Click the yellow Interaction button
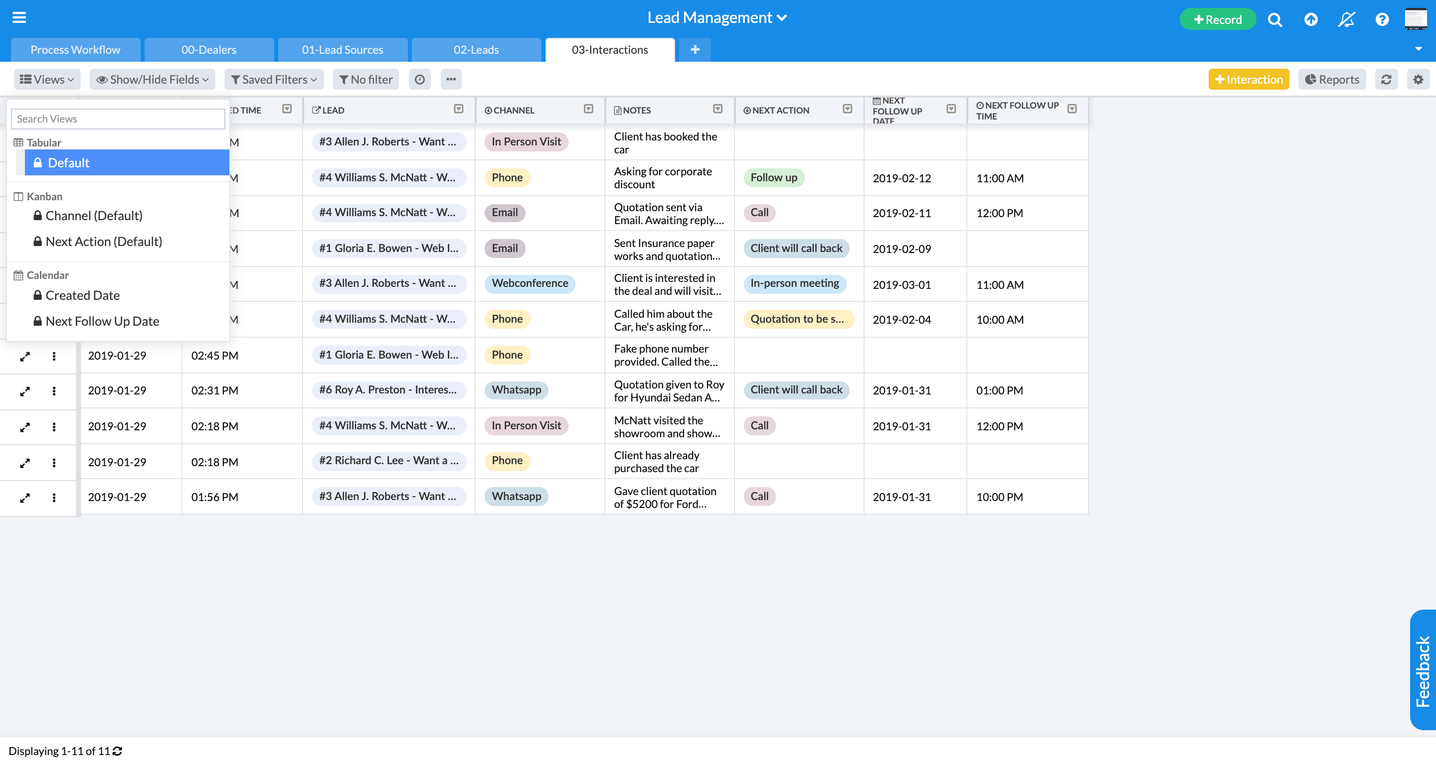The height and width of the screenshot is (769, 1436). click(1249, 80)
